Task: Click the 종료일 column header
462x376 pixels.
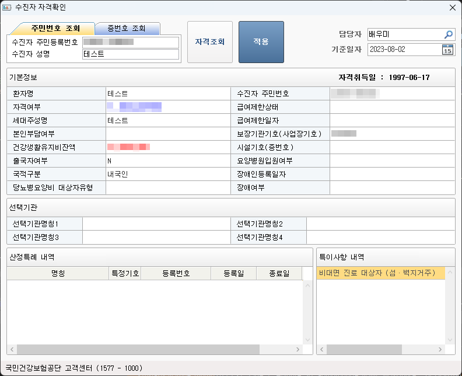Action: (279, 273)
